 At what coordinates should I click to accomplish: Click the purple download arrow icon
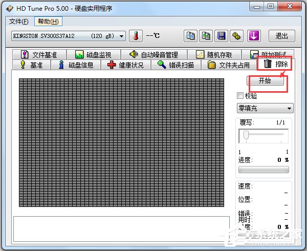[x=254, y=36]
